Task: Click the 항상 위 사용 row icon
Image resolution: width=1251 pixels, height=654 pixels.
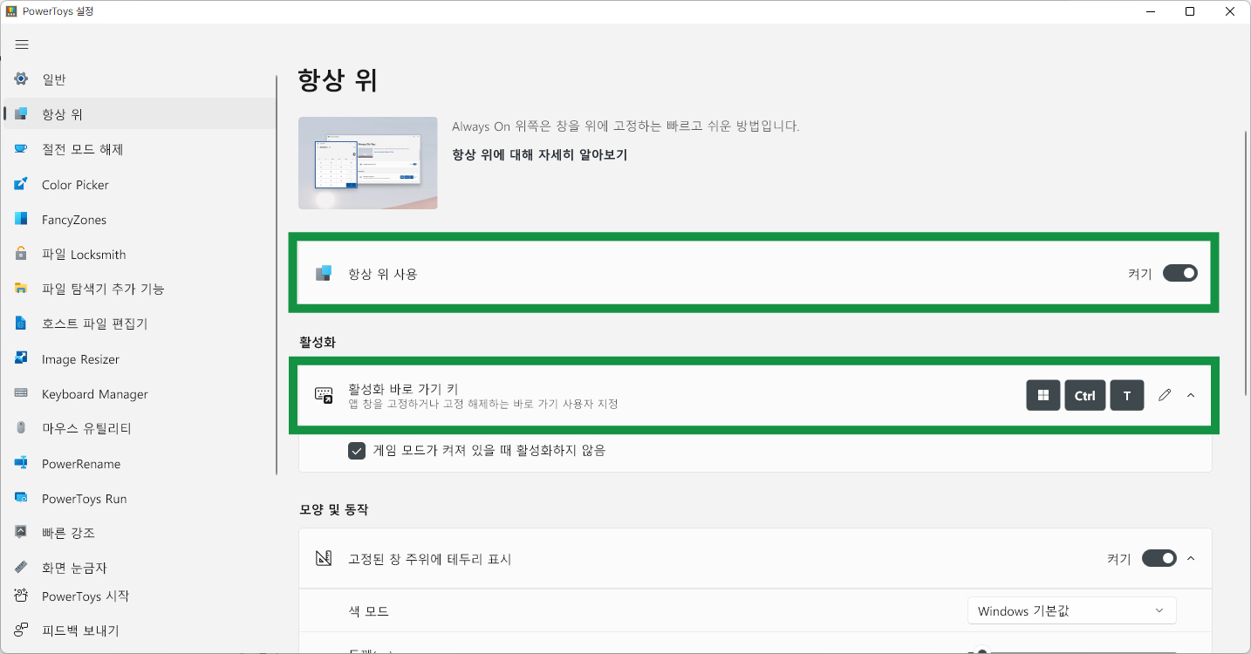Action: [324, 274]
